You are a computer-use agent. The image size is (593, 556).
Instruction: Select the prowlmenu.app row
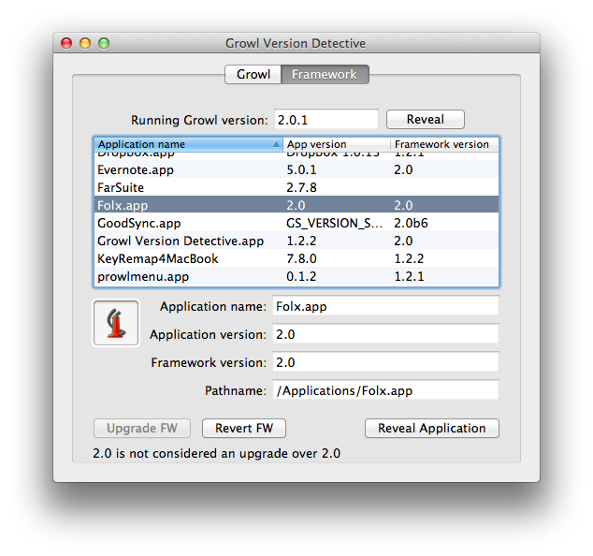point(296,276)
